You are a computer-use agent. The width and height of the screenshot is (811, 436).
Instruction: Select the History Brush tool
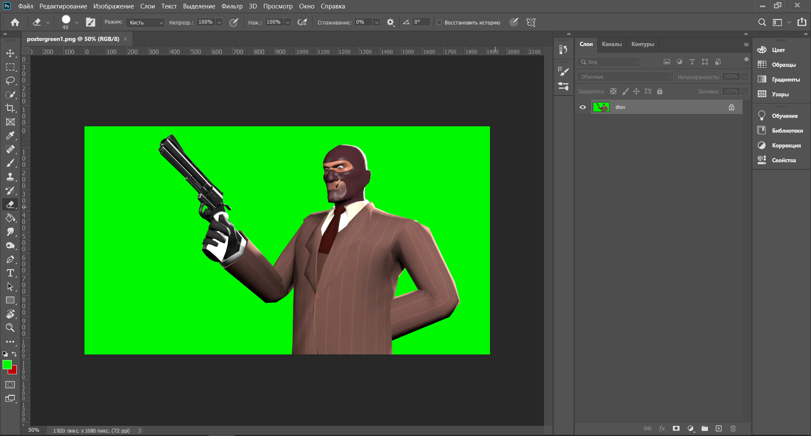10,191
